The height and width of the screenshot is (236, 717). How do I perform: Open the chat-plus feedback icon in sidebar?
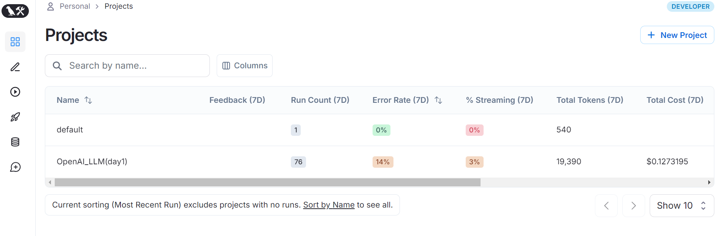(15, 167)
